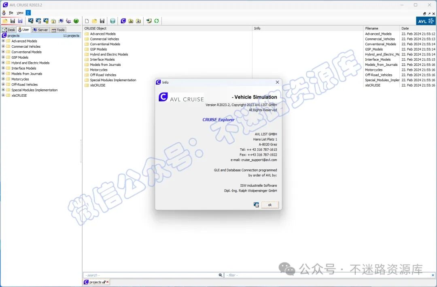
Task: Click into the filter field
Action: click(x=327, y=275)
